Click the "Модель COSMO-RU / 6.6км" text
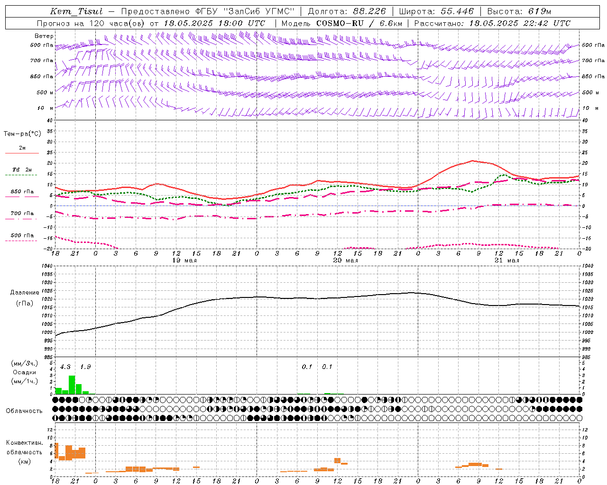The height and width of the screenshot is (485, 607). tap(342, 23)
